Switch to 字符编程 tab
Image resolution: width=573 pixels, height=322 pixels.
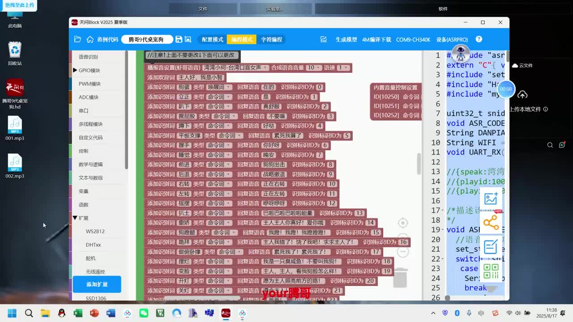coord(271,39)
